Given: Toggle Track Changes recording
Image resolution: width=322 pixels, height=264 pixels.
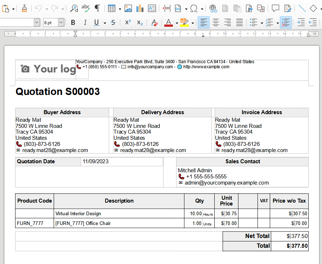Looking at the screenshot, I should pyautogui.click(x=287, y=9).
